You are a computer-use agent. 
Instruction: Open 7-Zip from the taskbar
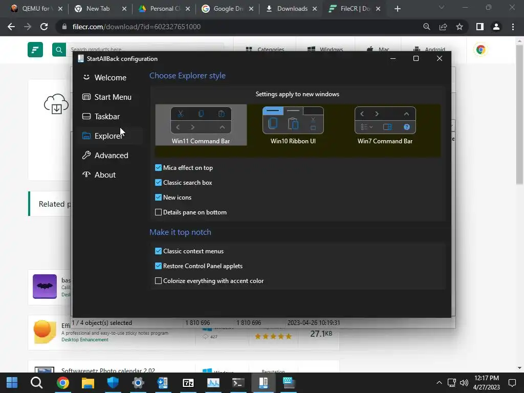point(188,383)
